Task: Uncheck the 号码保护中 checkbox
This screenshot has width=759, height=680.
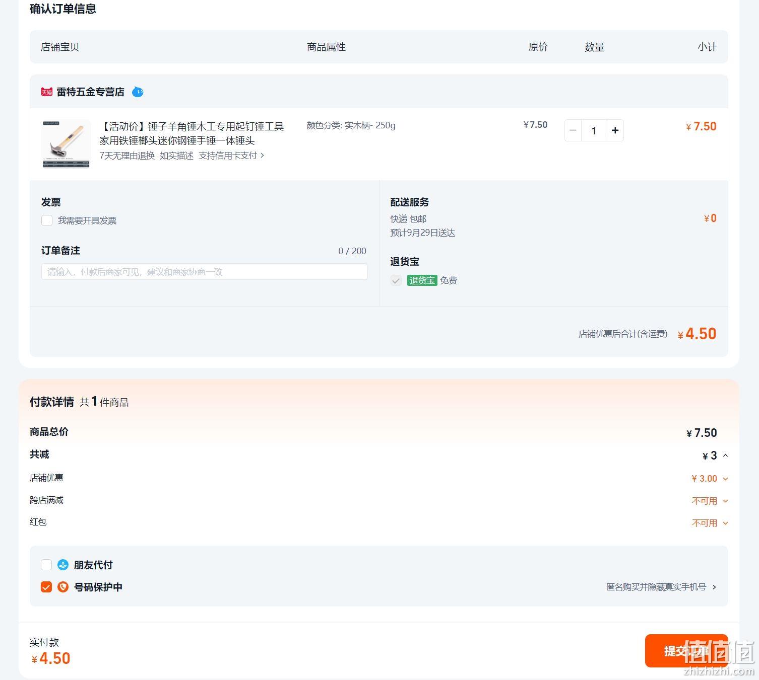Action: pos(46,587)
